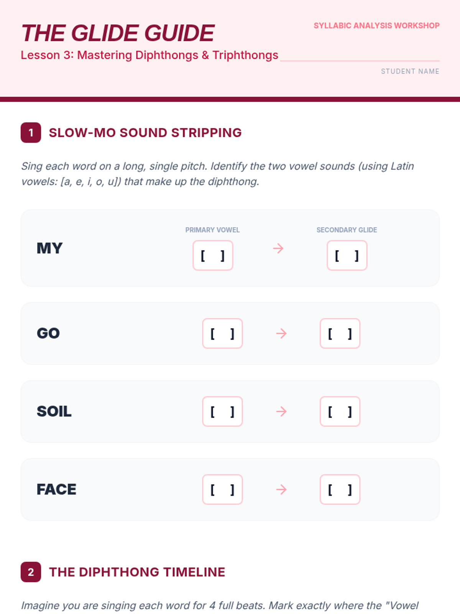
Task: Fill secondary glide box for MY
Action: [x=347, y=256]
